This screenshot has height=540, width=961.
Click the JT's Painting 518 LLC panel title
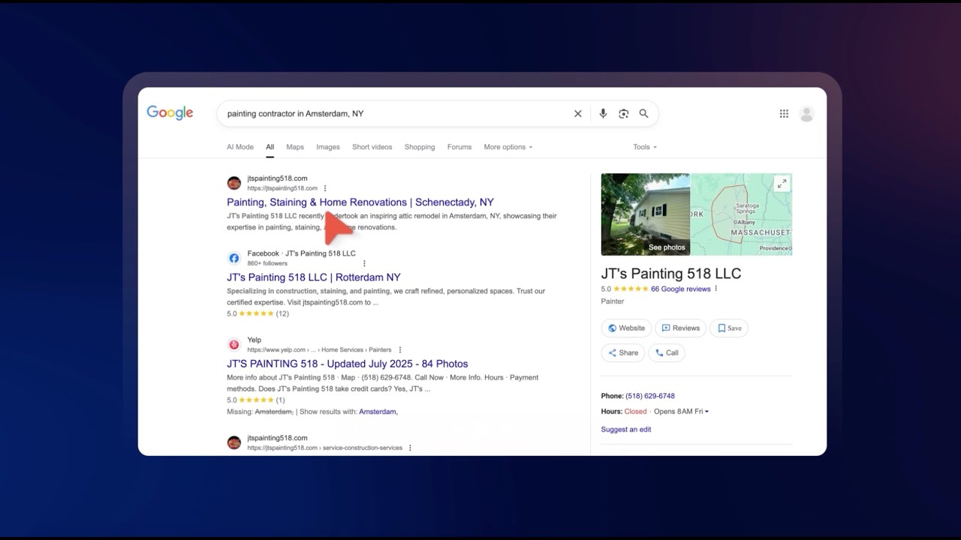[x=670, y=274]
